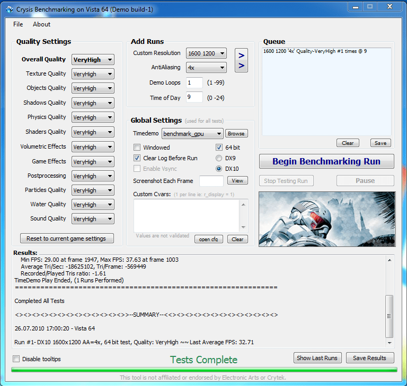
Task: Click in the Demo Loops field
Action: point(194,82)
